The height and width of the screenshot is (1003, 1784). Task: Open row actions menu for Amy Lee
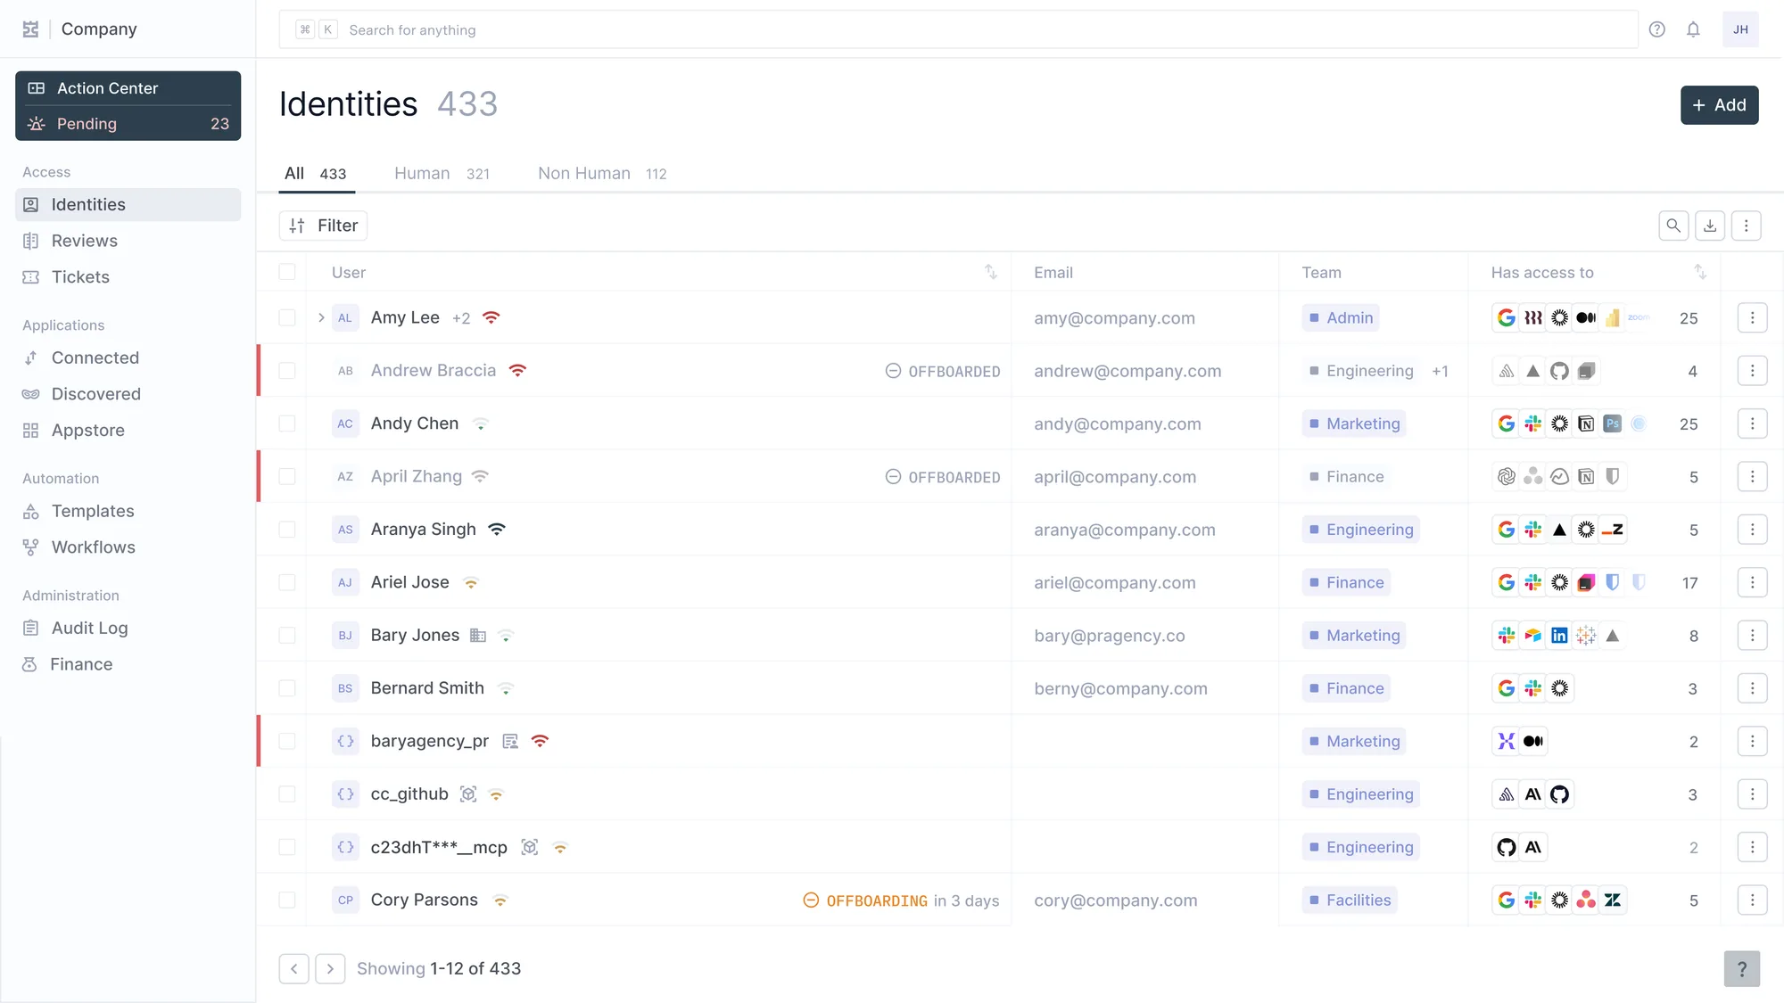1752,317
